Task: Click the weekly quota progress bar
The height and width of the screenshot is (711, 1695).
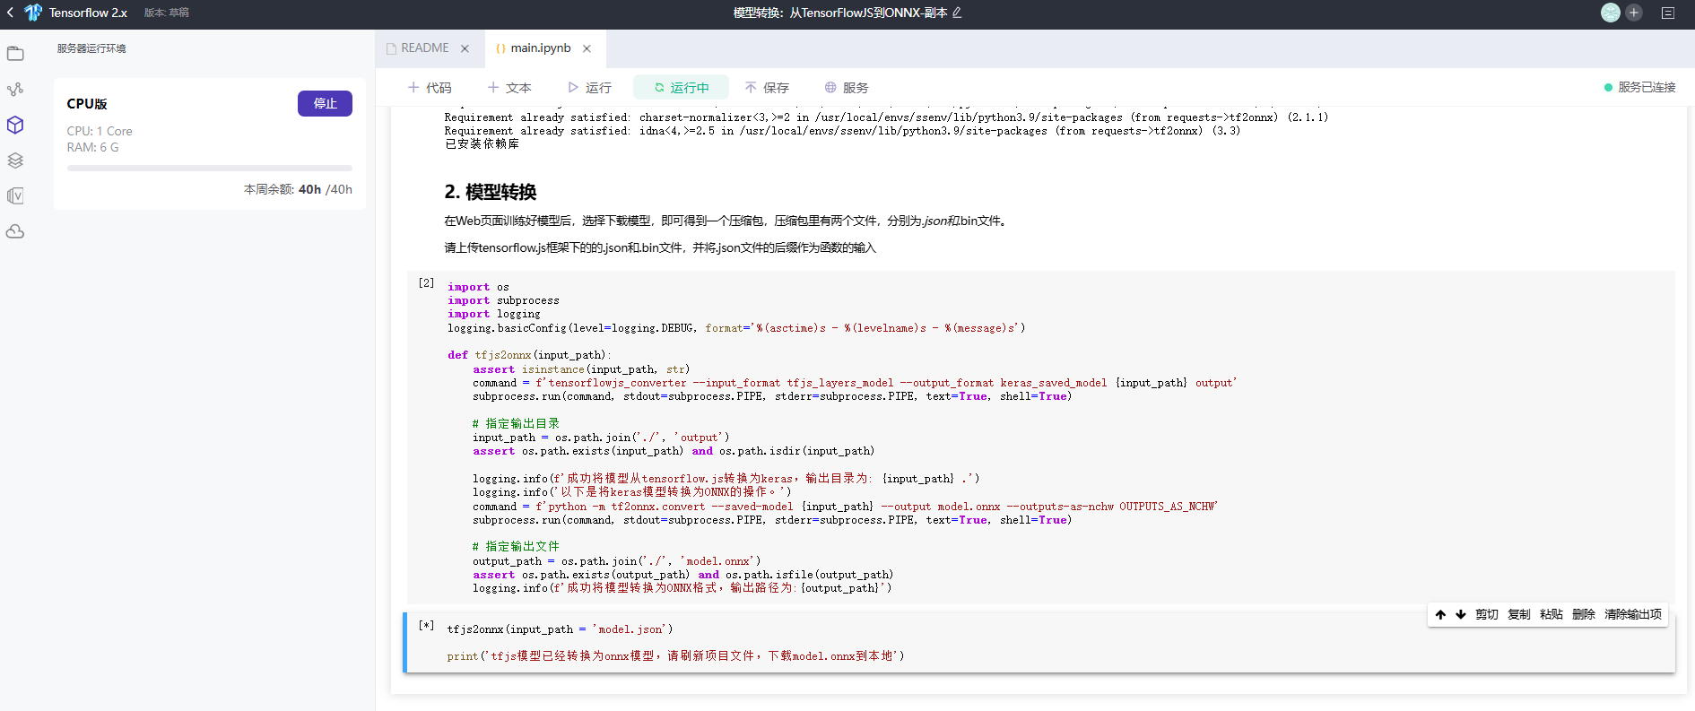Action: coord(210,168)
